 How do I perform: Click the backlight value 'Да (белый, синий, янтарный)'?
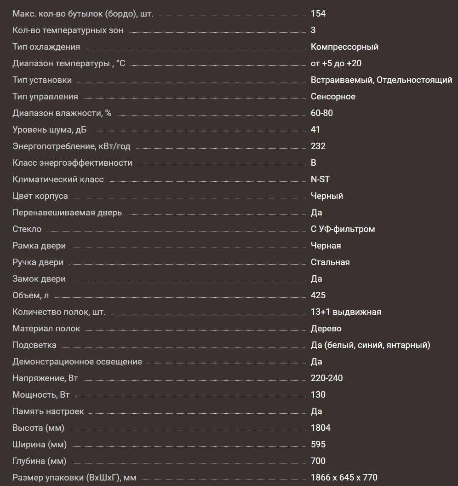click(370, 345)
